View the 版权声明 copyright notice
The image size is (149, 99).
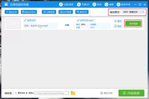(x=123, y=4)
